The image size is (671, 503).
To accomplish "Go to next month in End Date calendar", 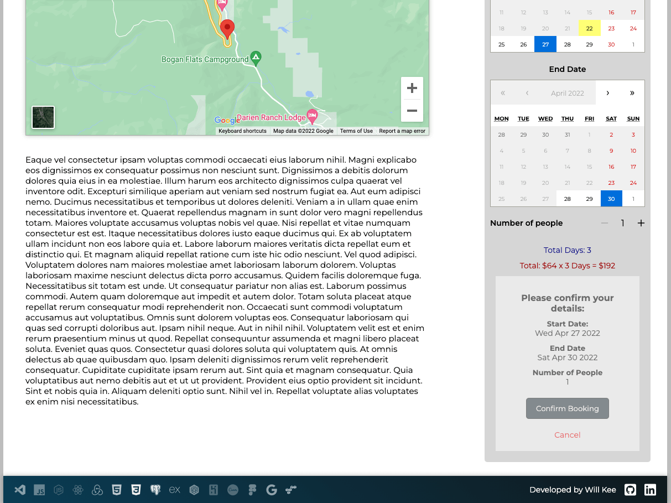I will tap(607, 93).
